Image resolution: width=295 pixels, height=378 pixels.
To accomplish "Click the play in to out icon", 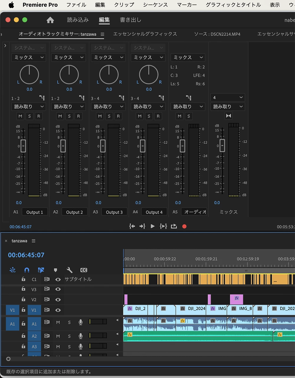I will point(163,226).
